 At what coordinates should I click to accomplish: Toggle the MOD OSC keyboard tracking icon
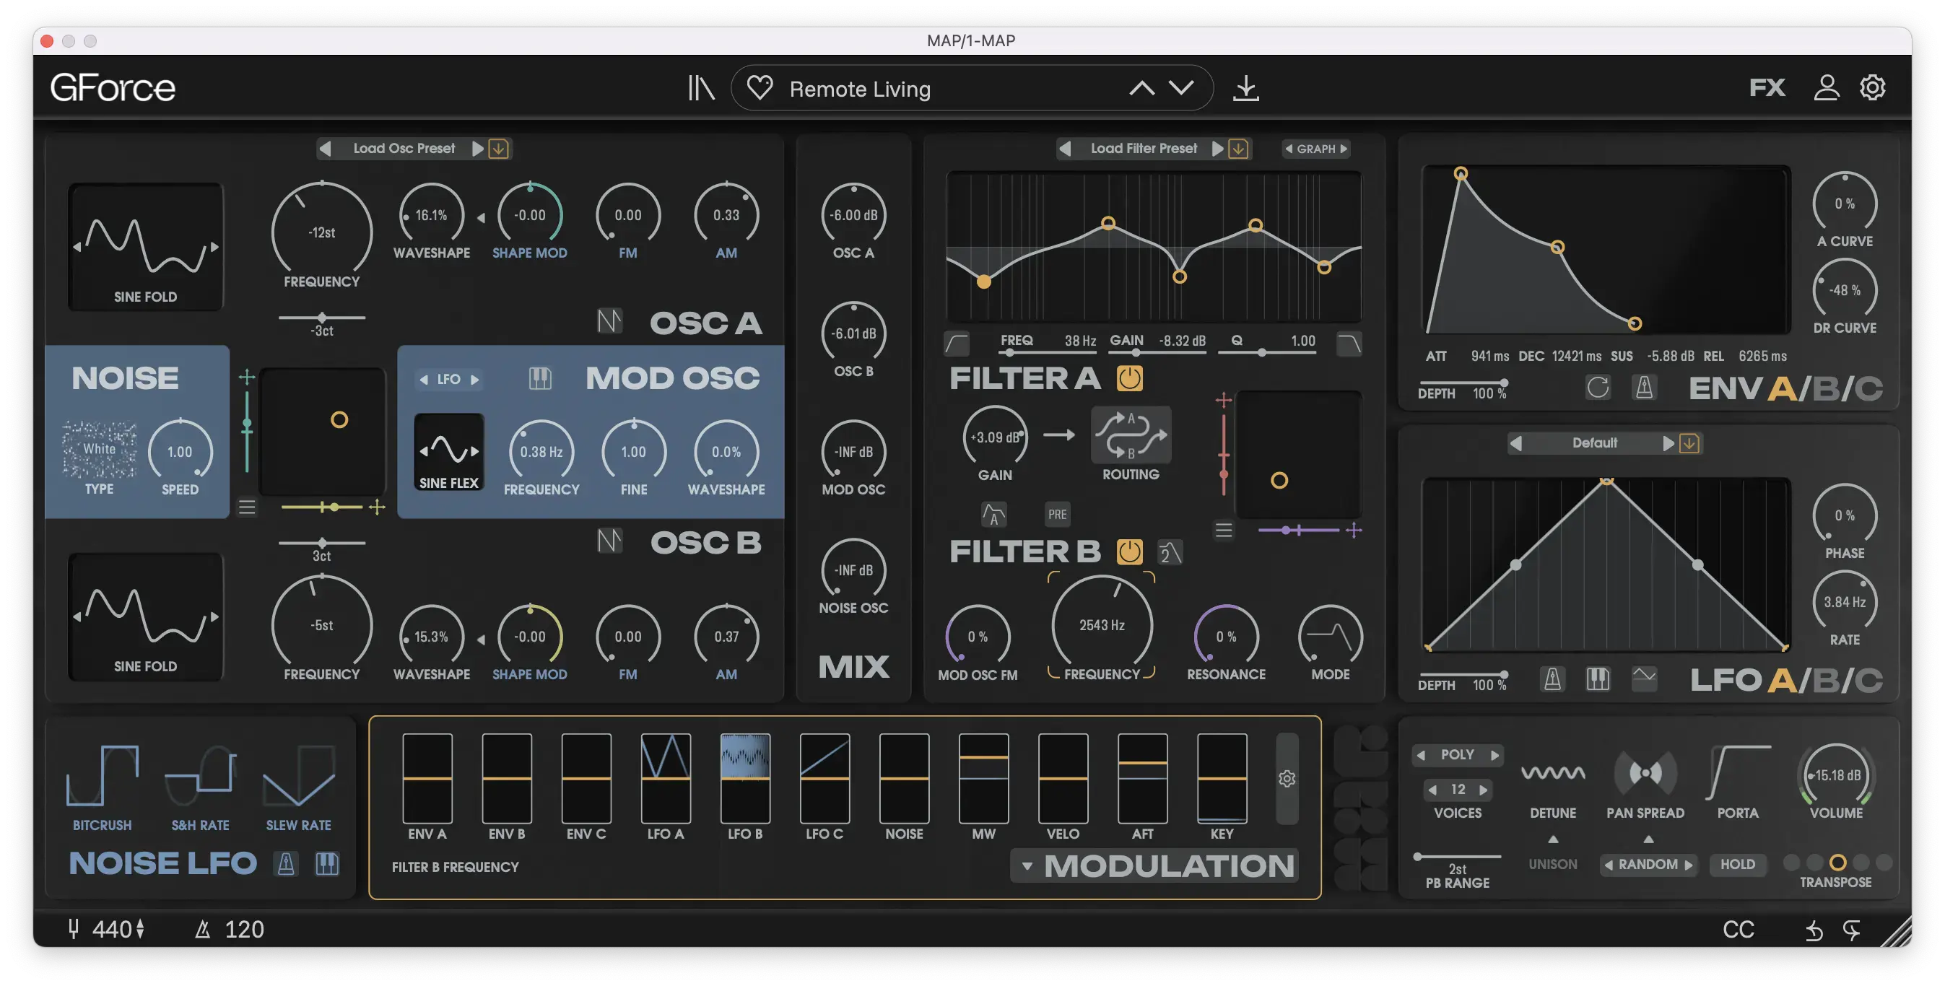pos(540,378)
